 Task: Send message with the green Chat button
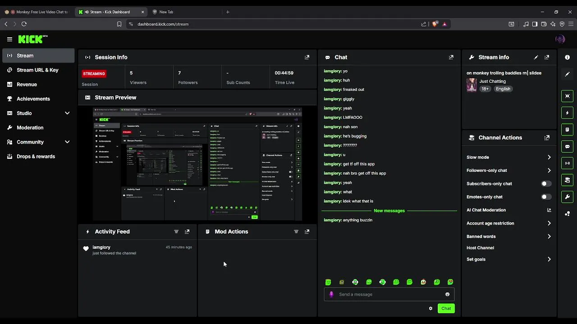coord(446,308)
